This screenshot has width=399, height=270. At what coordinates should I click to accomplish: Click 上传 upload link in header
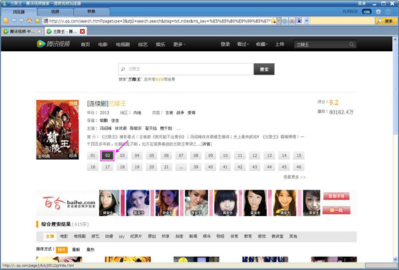279,44
